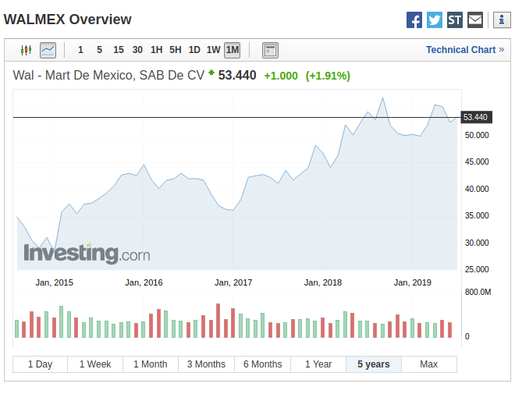Click the 53.440 price label on axis
The height and width of the screenshot is (394, 515).
476,117
